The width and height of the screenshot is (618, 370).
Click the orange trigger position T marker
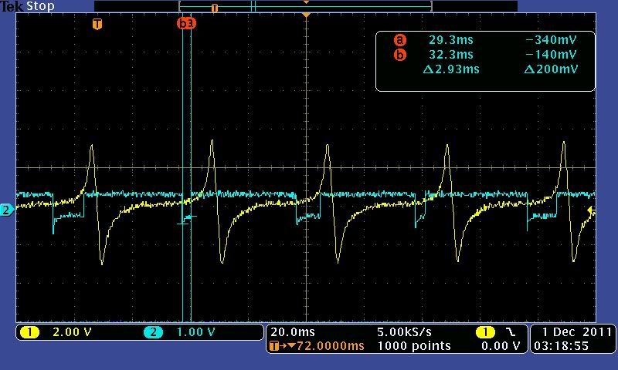click(x=97, y=24)
